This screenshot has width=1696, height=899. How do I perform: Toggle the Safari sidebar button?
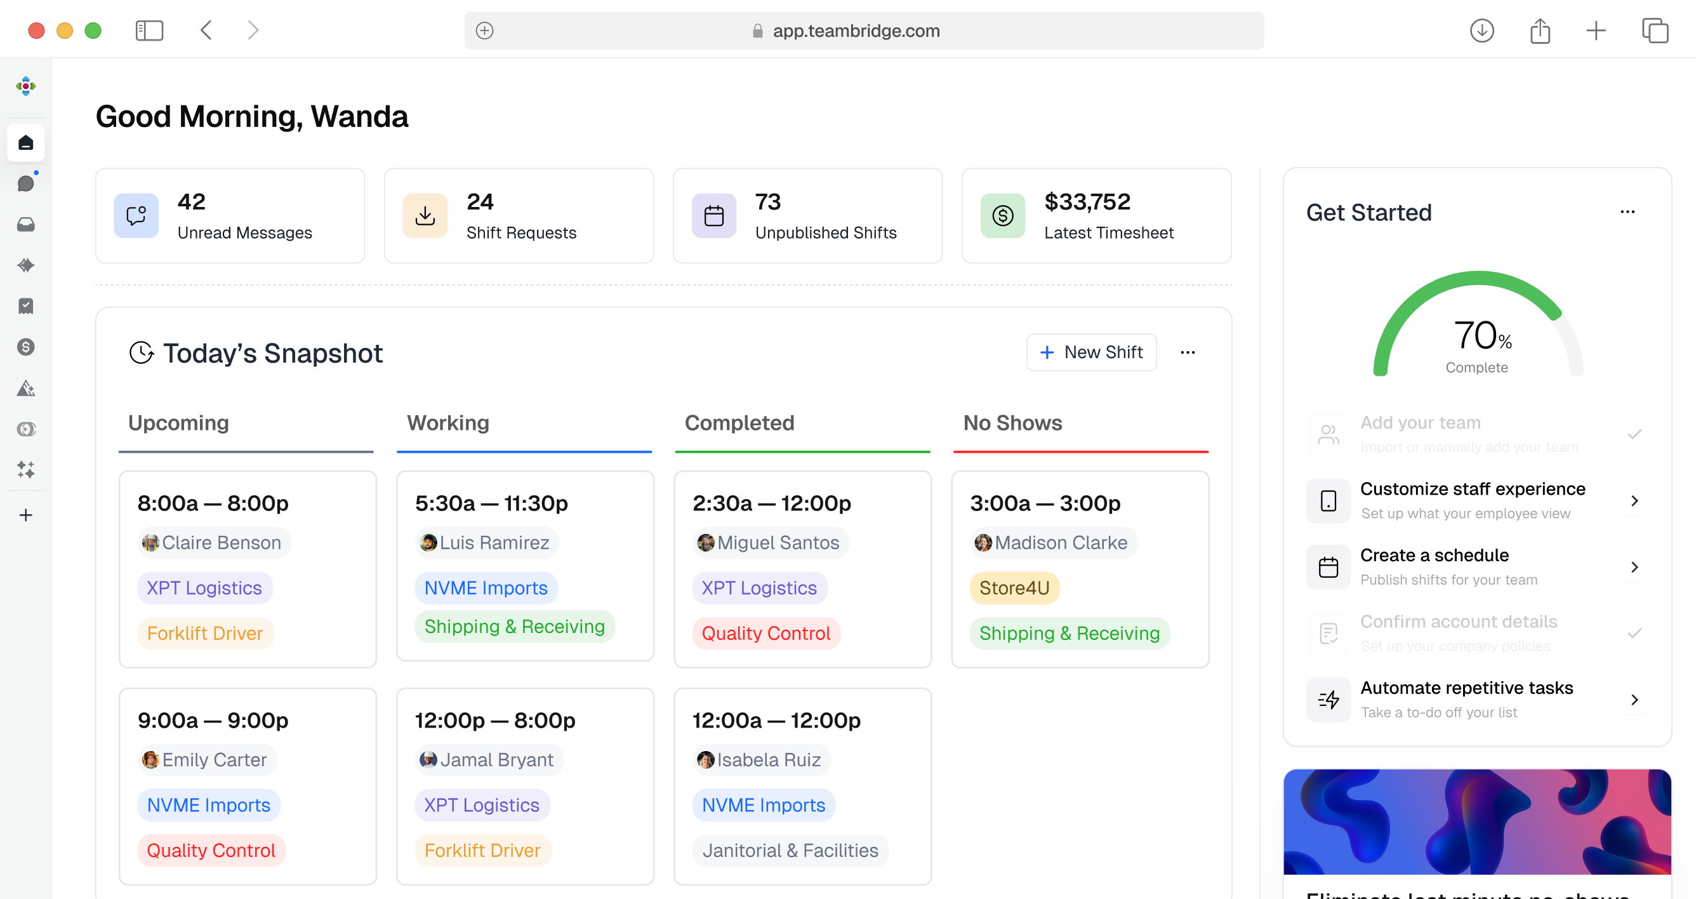click(x=149, y=30)
